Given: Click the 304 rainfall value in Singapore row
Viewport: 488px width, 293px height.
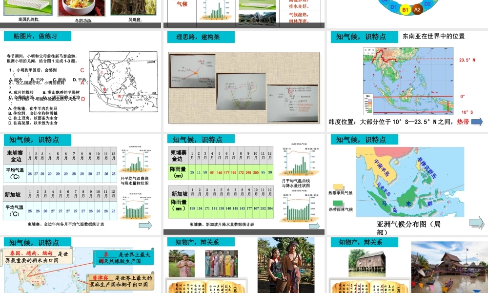Looking at the screenshot, I should [x=270, y=209].
